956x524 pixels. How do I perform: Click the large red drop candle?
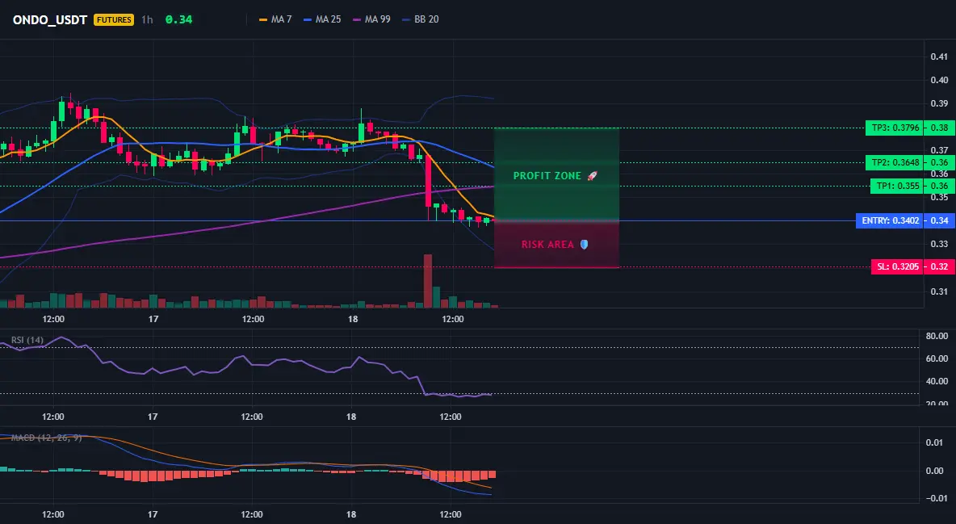[x=428, y=182]
